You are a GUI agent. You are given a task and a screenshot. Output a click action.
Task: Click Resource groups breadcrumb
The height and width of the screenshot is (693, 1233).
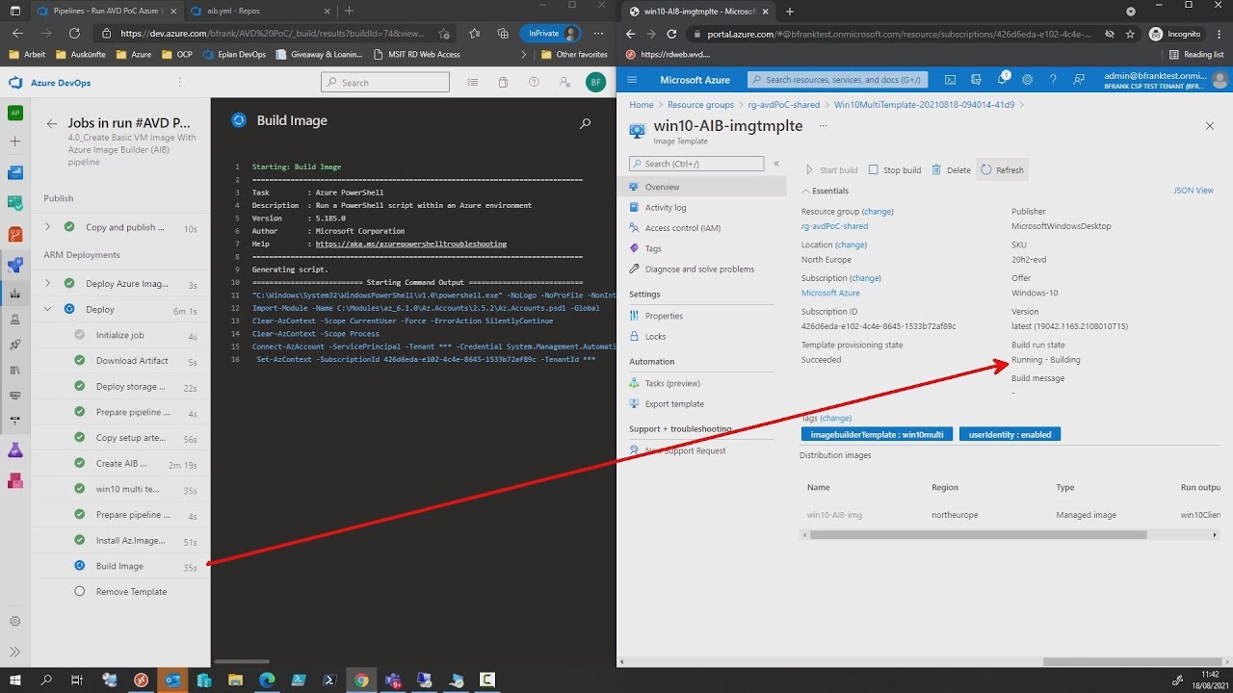point(700,104)
